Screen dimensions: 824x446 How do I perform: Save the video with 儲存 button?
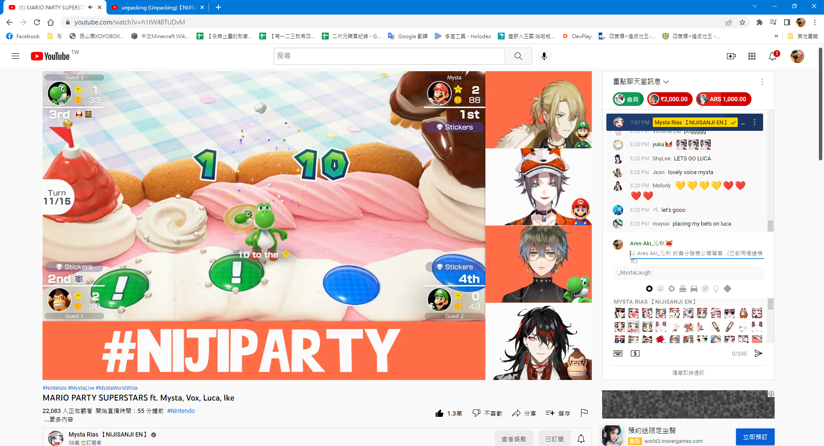click(x=558, y=413)
